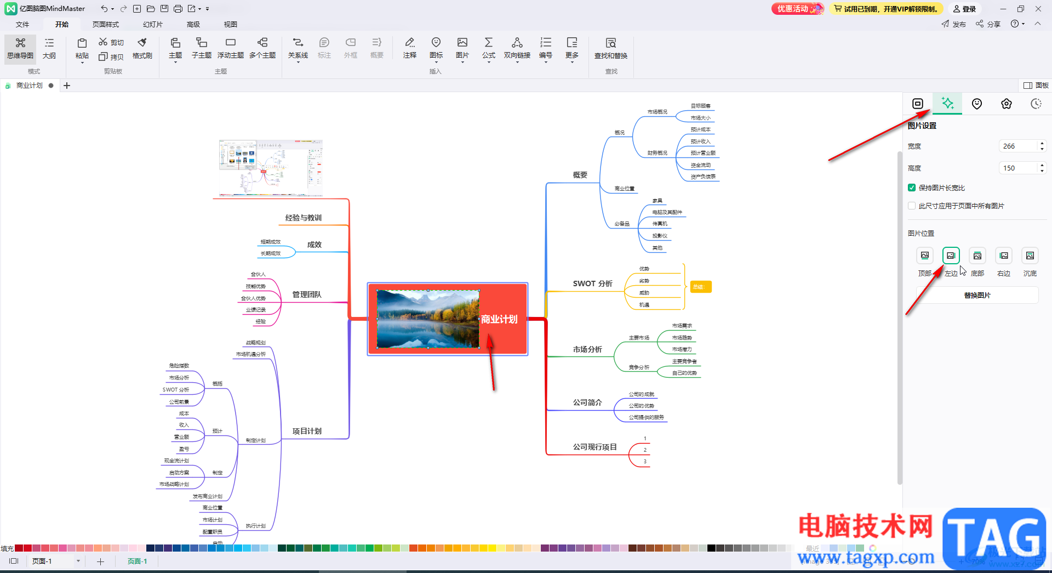
Task: Click the 分享 share icon
Action: point(980,24)
